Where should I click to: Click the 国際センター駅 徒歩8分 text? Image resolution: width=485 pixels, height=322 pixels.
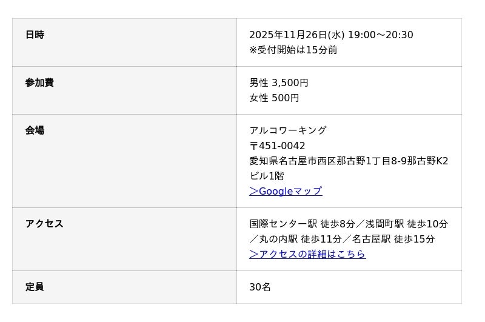(x=302, y=224)
